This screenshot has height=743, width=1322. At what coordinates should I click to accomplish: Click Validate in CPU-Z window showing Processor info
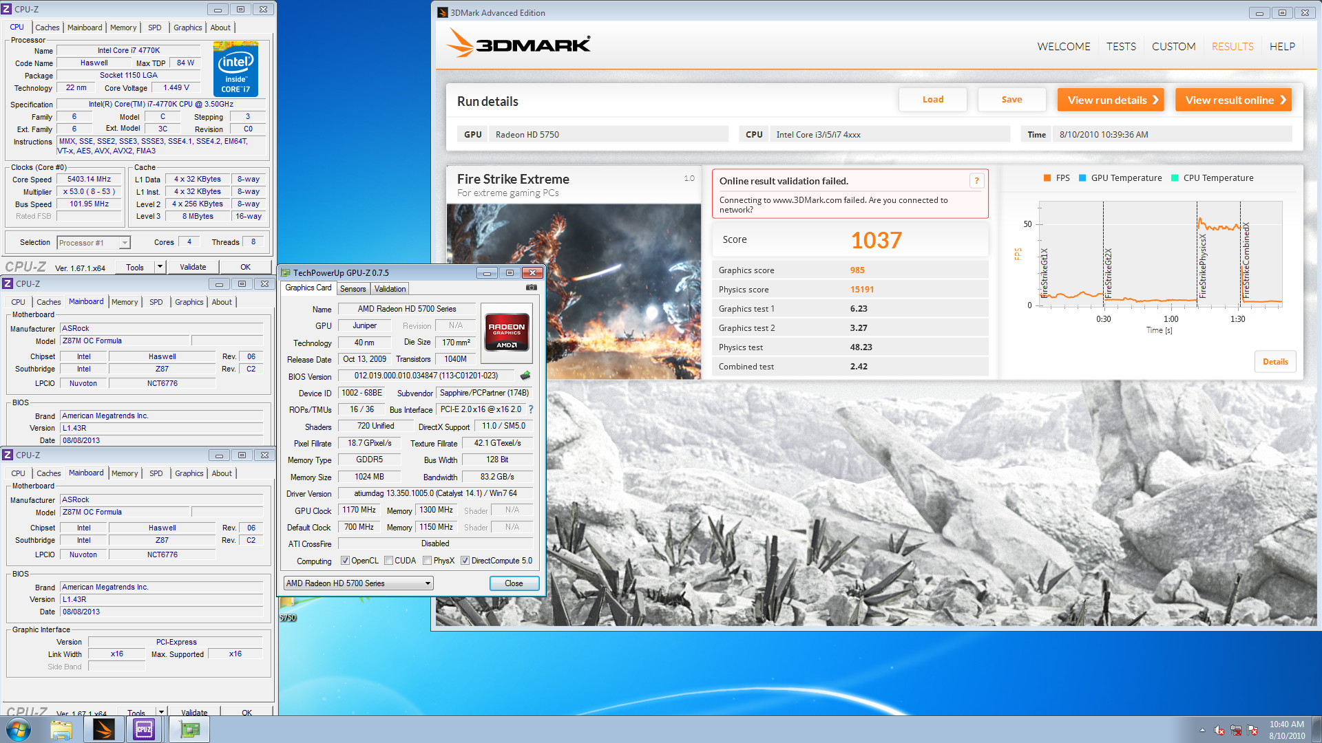tap(193, 267)
